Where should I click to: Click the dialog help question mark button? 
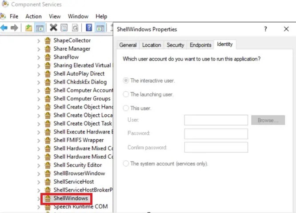point(265,29)
